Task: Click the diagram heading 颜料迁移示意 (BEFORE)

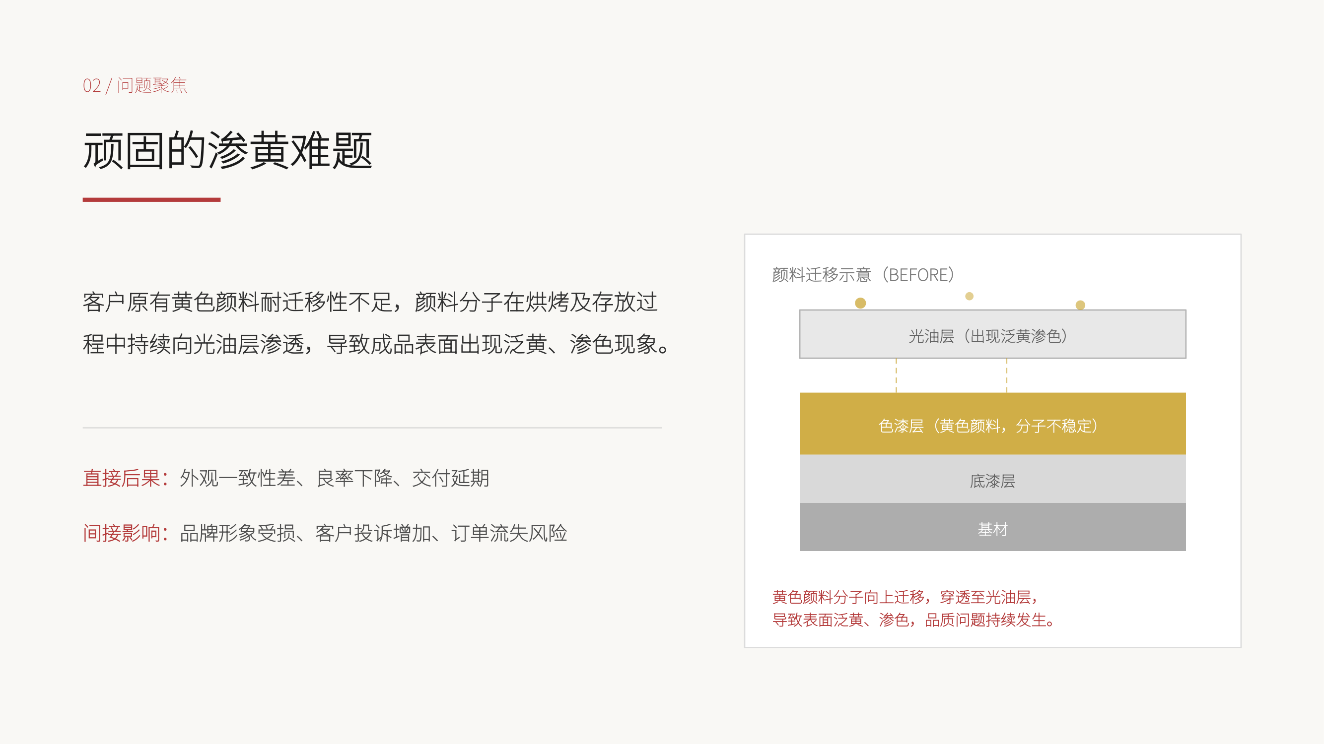Action: click(x=863, y=275)
